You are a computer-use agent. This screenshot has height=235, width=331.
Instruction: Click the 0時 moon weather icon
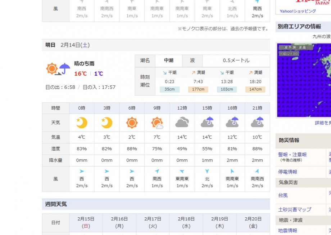click(82, 123)
